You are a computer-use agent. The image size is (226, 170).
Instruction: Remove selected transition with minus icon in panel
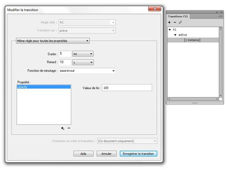pos(175,22)
